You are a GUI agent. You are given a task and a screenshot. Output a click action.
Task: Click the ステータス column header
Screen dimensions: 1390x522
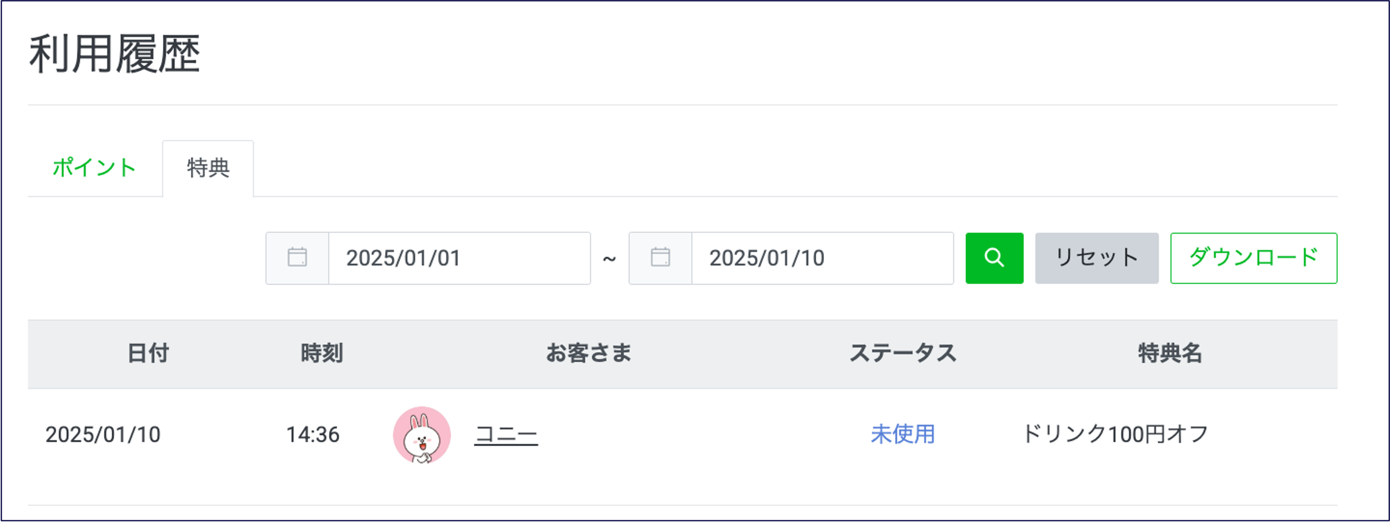point(903,353)
